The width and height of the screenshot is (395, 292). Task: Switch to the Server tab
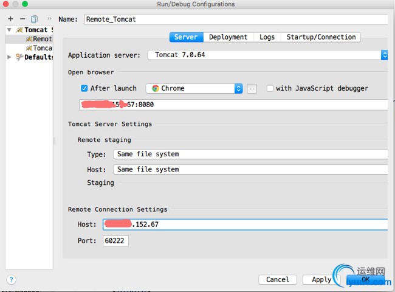[187, 37]
